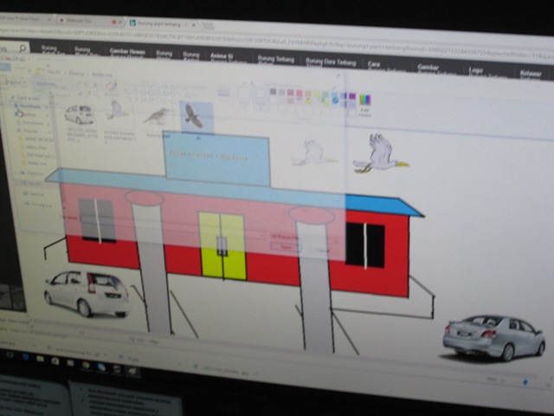Pick the gray colour swatch in Paint
Image resolution: width=554 pixels, height=416 pixels.
click(273, 91)
